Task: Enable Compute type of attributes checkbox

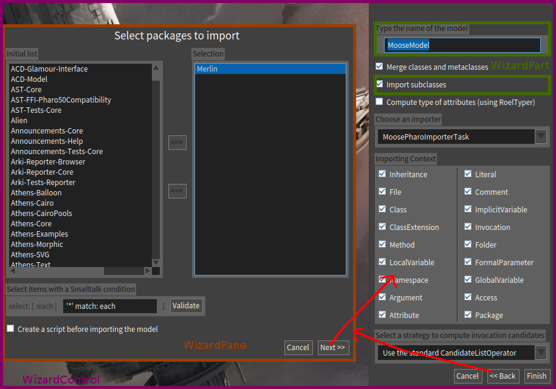Action: click(x=379, y=102)
